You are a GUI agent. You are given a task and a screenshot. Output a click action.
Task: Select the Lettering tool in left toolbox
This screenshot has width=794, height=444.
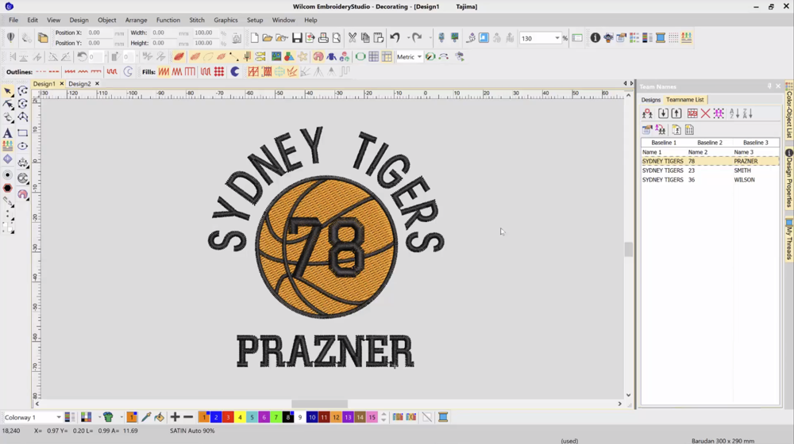8,132
